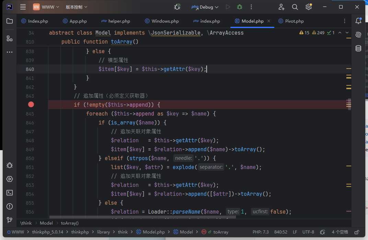Click the UTF-8 encoding in status bar

308,232
